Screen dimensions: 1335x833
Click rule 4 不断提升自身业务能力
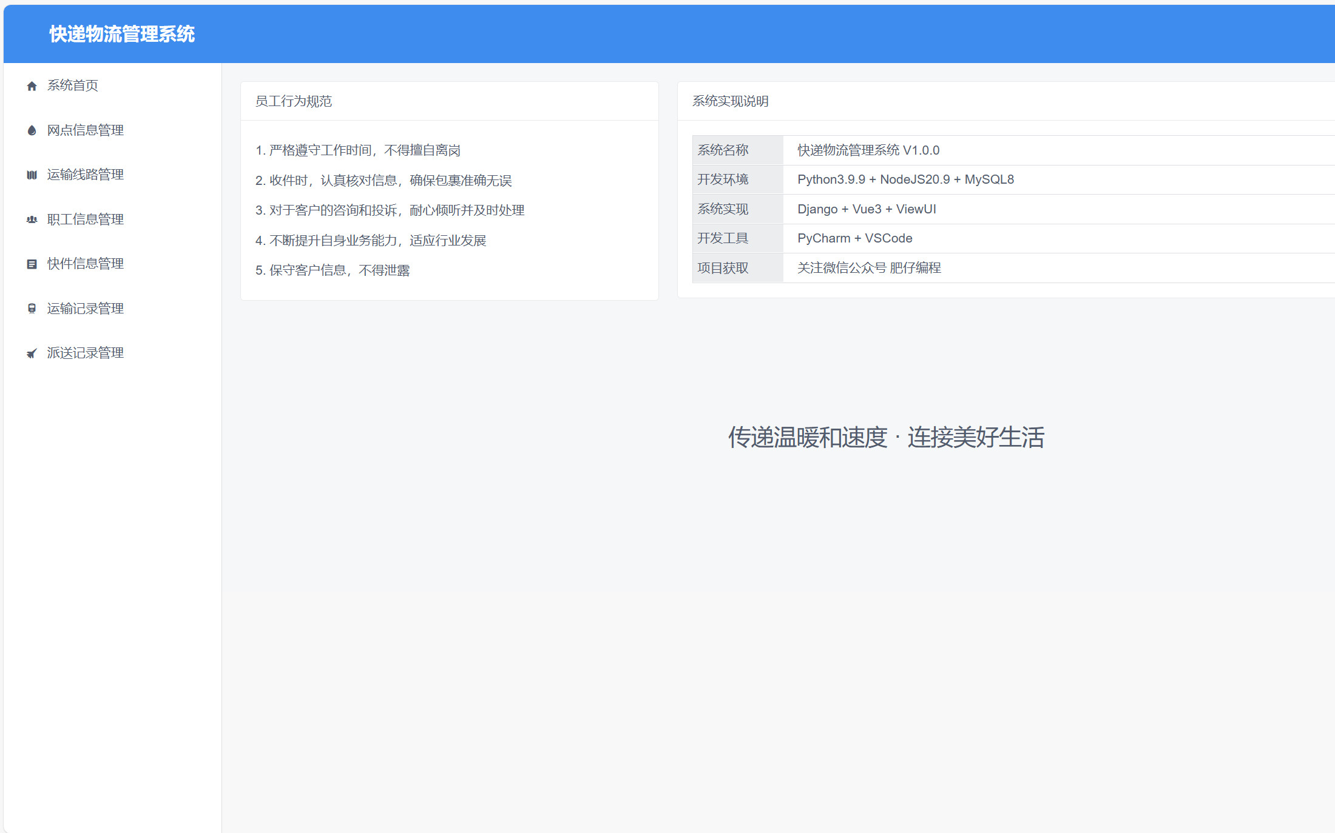(371, 241)
